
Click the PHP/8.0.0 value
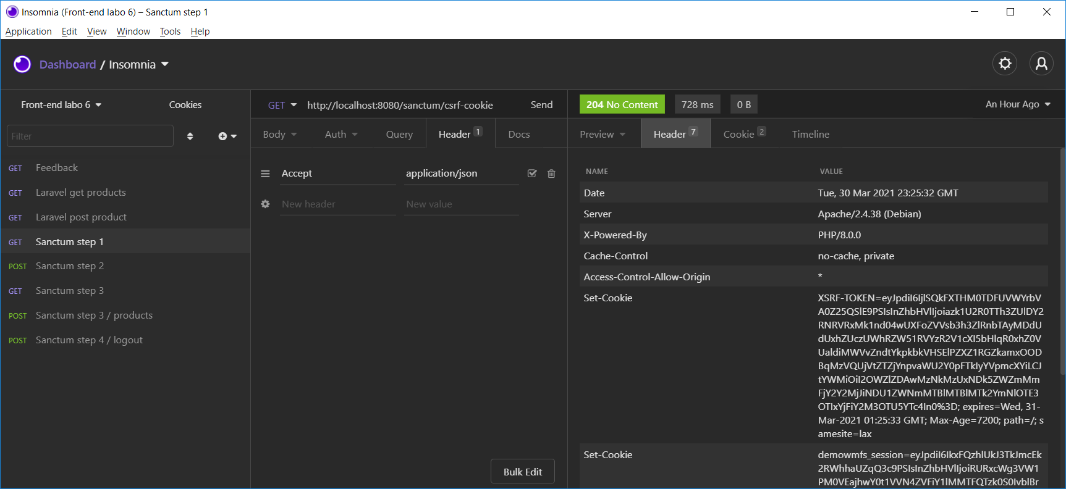839,235
